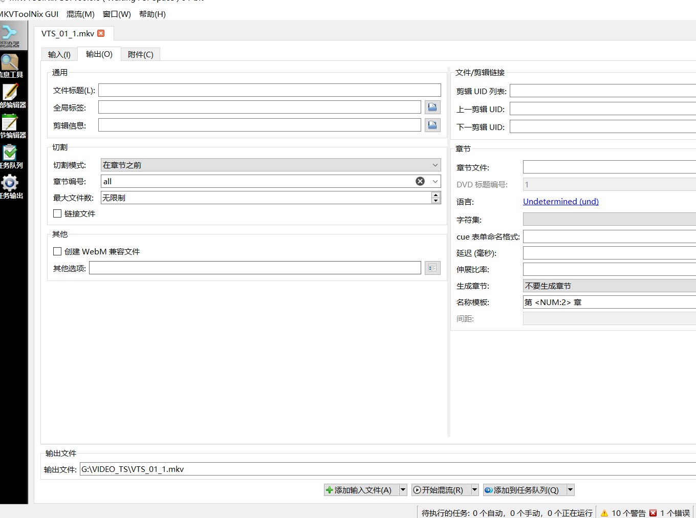Open the 切割模式 dropdown

coord(271,165)
